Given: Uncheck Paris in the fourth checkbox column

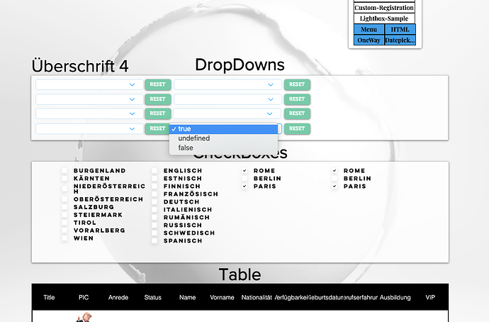Looking at the screenshot, I should coord(335,187).
